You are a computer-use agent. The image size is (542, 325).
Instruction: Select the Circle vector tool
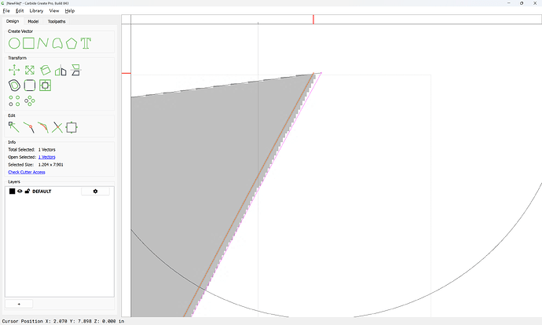tap(14, 43)
